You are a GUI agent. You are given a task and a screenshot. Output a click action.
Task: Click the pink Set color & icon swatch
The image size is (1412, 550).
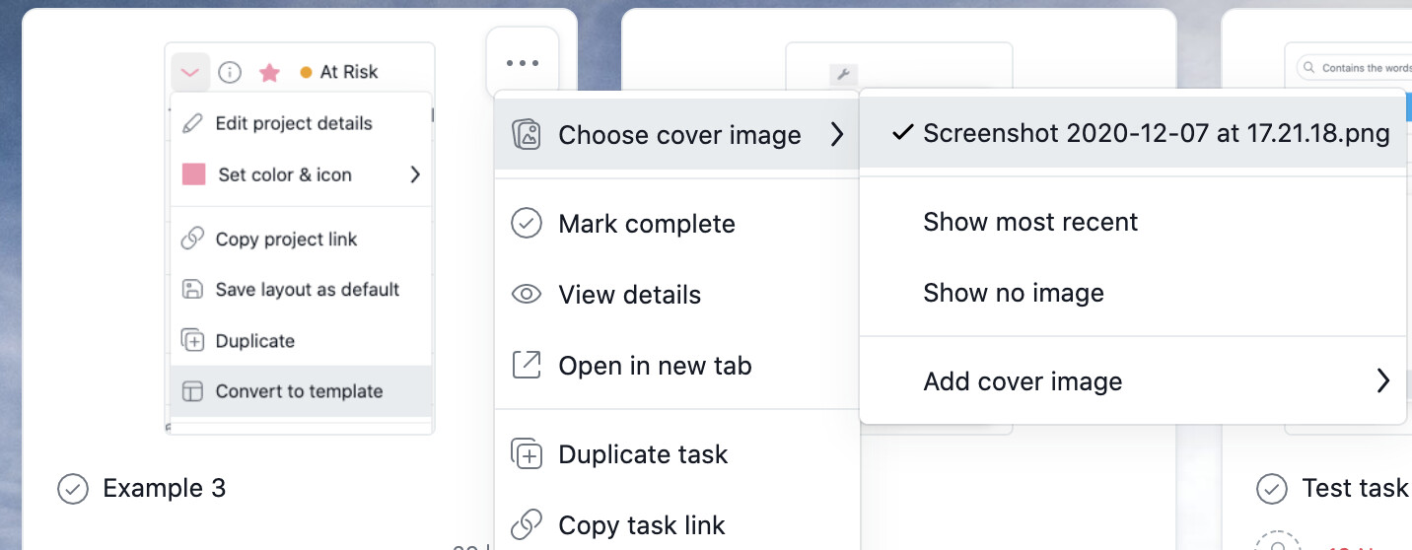[194, 174]
